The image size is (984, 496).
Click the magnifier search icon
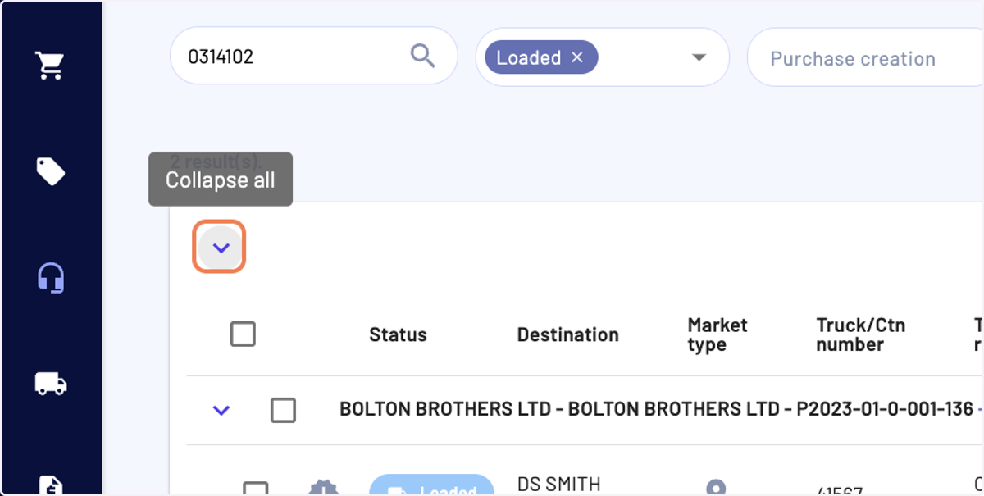coord(422,56)
